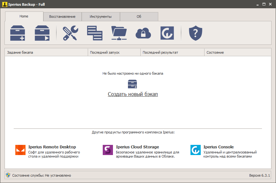The height and width of the screenshot is (183, 276).
Task: Click the copy/jobs list toolbar icon
Action: tap(95, 33)
